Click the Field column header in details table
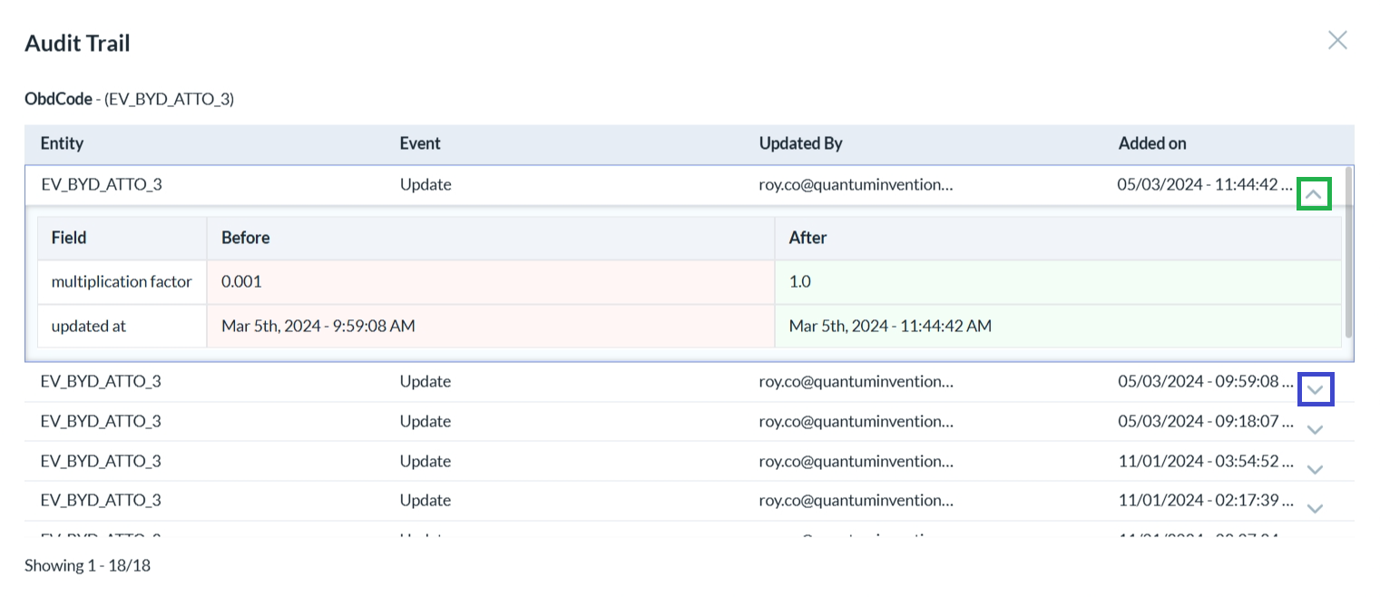The width and height of the screenshot is (1380, 597). tap(68, 237)
